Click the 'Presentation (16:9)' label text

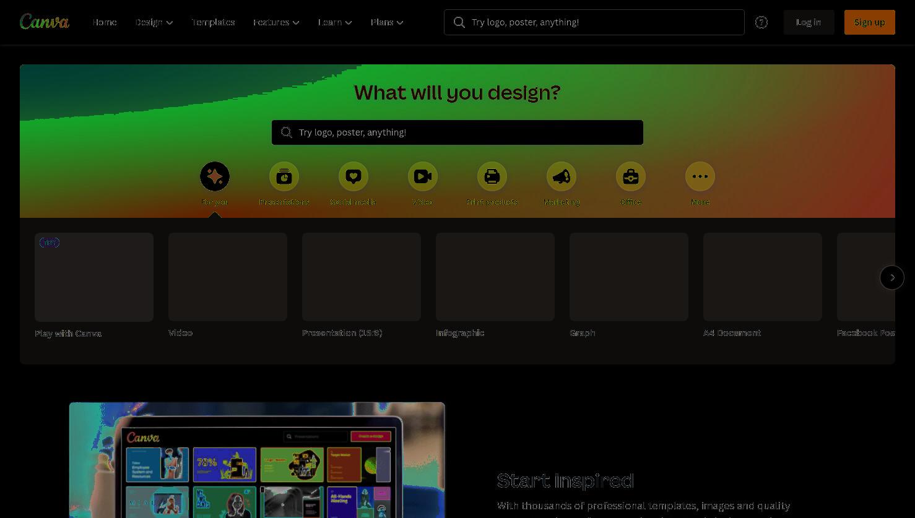(x=342, y=333)
